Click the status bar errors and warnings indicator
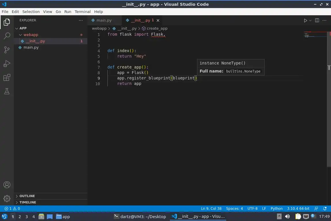Screen dimensions: 331x221 (x=12, y=209)
